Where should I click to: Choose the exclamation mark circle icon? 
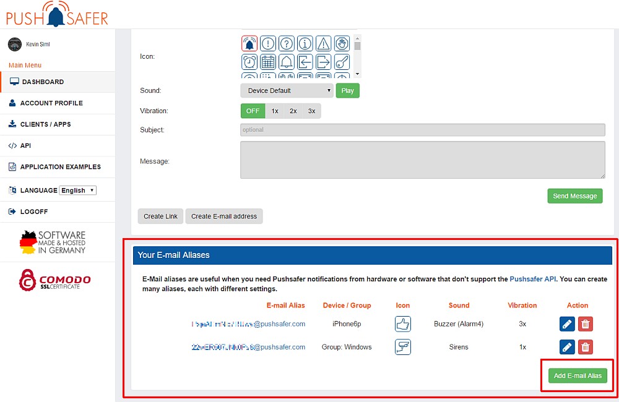tap(267, 43)
